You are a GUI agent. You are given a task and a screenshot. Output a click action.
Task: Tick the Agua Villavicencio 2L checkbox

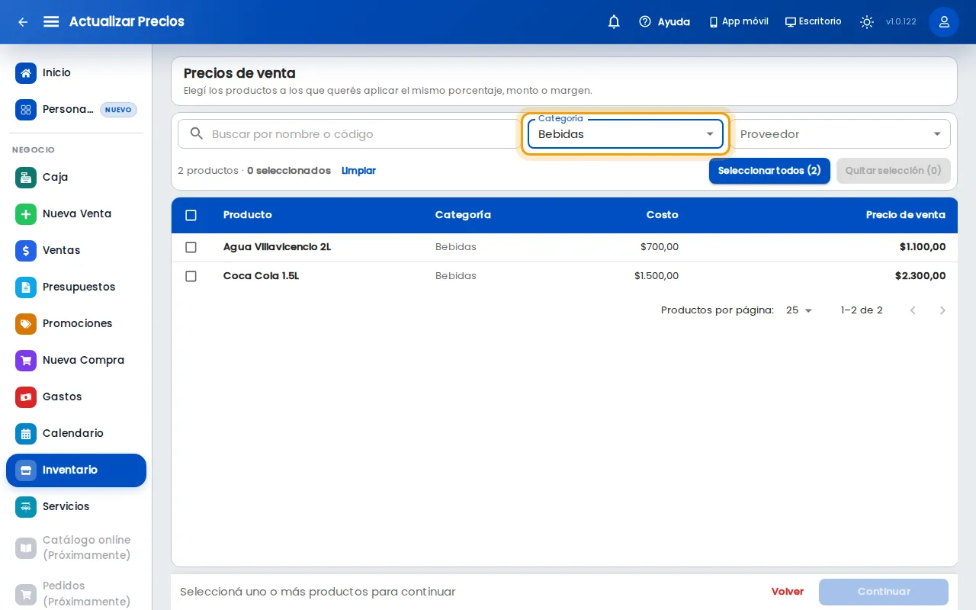pos(191,247)
